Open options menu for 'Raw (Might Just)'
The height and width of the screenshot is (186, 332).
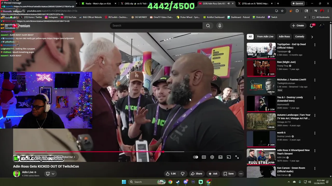(315, 63)
